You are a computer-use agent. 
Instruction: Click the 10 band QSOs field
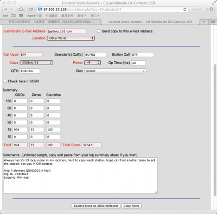click(x=20, y=137)
